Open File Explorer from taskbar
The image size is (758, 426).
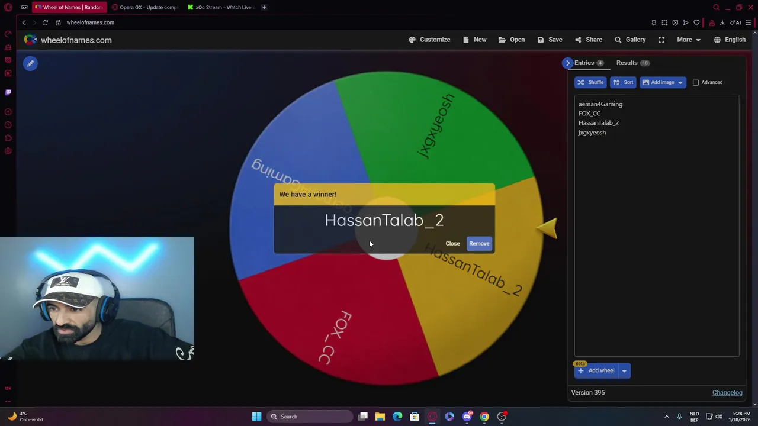coord(380,417)
